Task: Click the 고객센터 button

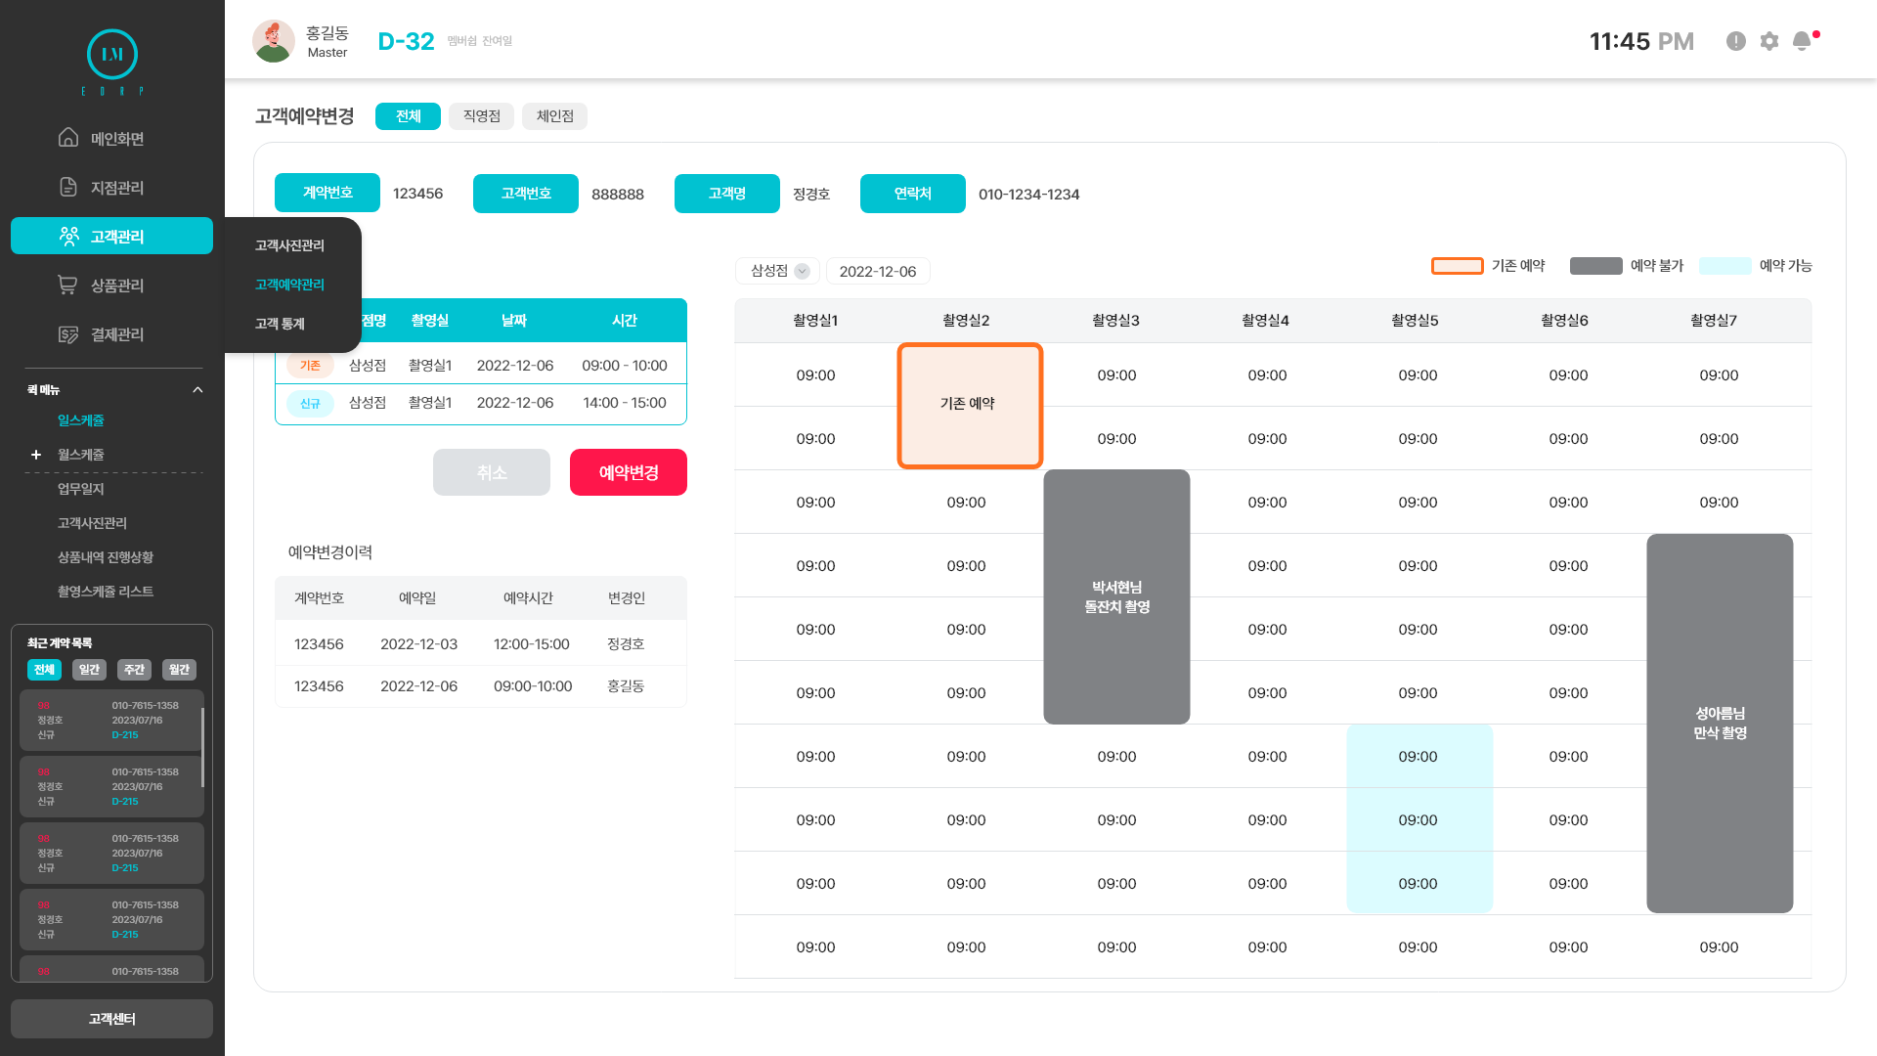Action: (111, 1019)
